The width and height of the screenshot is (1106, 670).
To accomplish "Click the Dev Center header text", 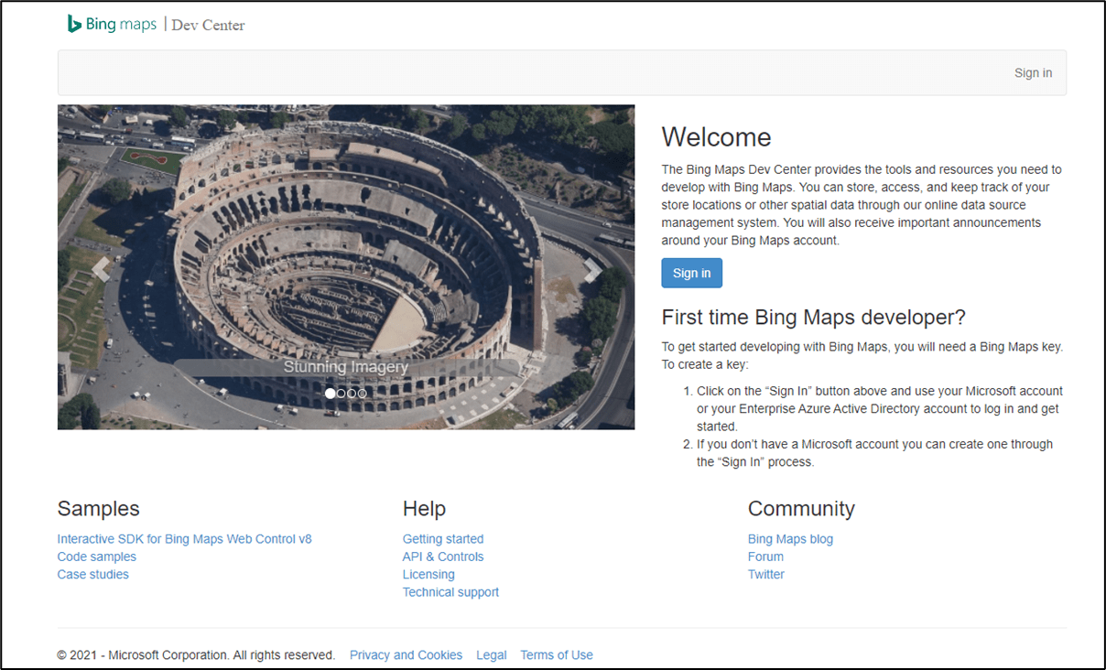I will click(x=208, y=26).
